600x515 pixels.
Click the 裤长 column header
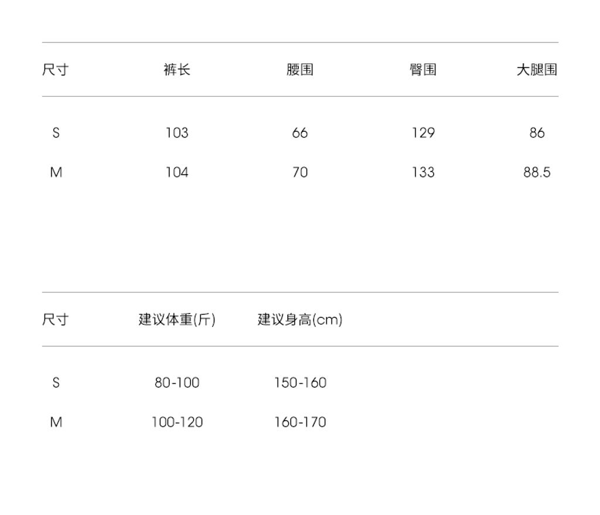click(177, 70)
